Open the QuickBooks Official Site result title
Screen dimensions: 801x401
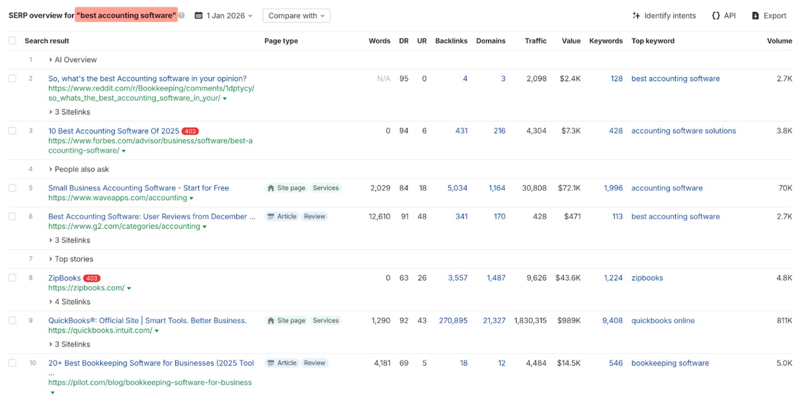[148, 321]
